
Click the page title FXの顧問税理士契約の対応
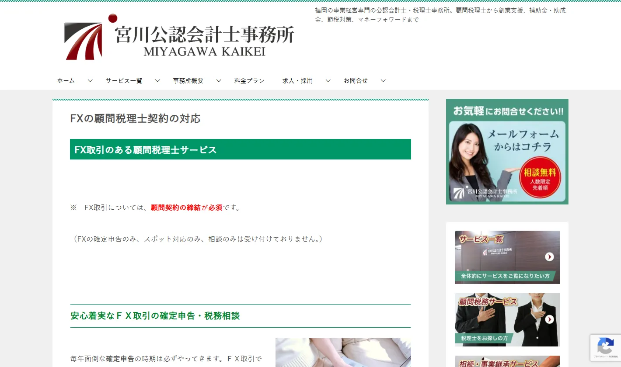[135, 118]
